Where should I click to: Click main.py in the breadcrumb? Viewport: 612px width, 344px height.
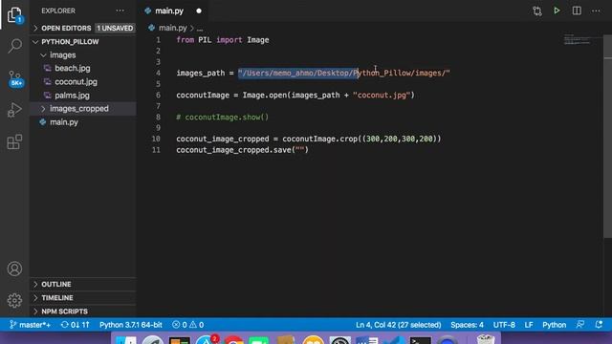click(x=172, y=28)
